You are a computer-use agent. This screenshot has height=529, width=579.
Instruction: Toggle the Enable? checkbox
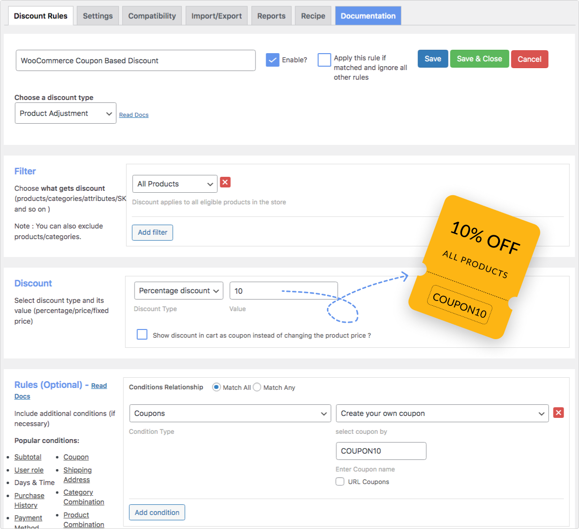click(272, 60)
